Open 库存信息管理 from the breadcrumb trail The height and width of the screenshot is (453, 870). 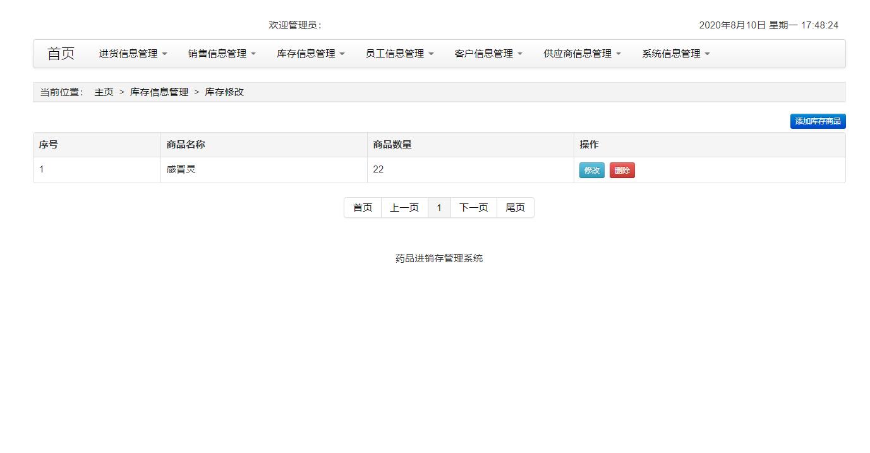pyautogui.click(x=158, y=92)
